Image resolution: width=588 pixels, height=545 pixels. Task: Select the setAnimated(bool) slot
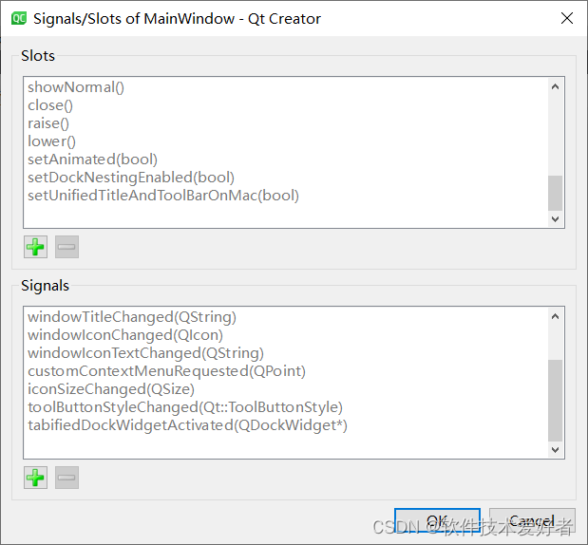pos(93,160)
